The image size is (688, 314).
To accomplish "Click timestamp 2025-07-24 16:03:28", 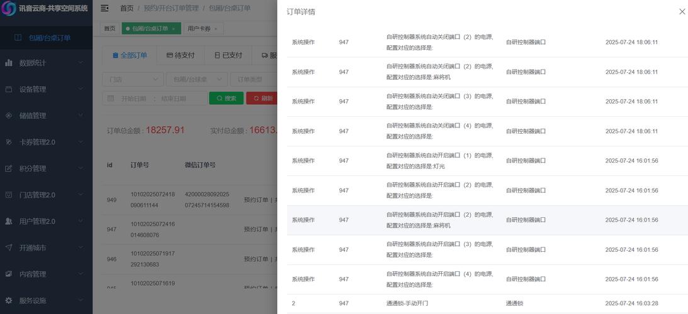I will tap(631, 303).
